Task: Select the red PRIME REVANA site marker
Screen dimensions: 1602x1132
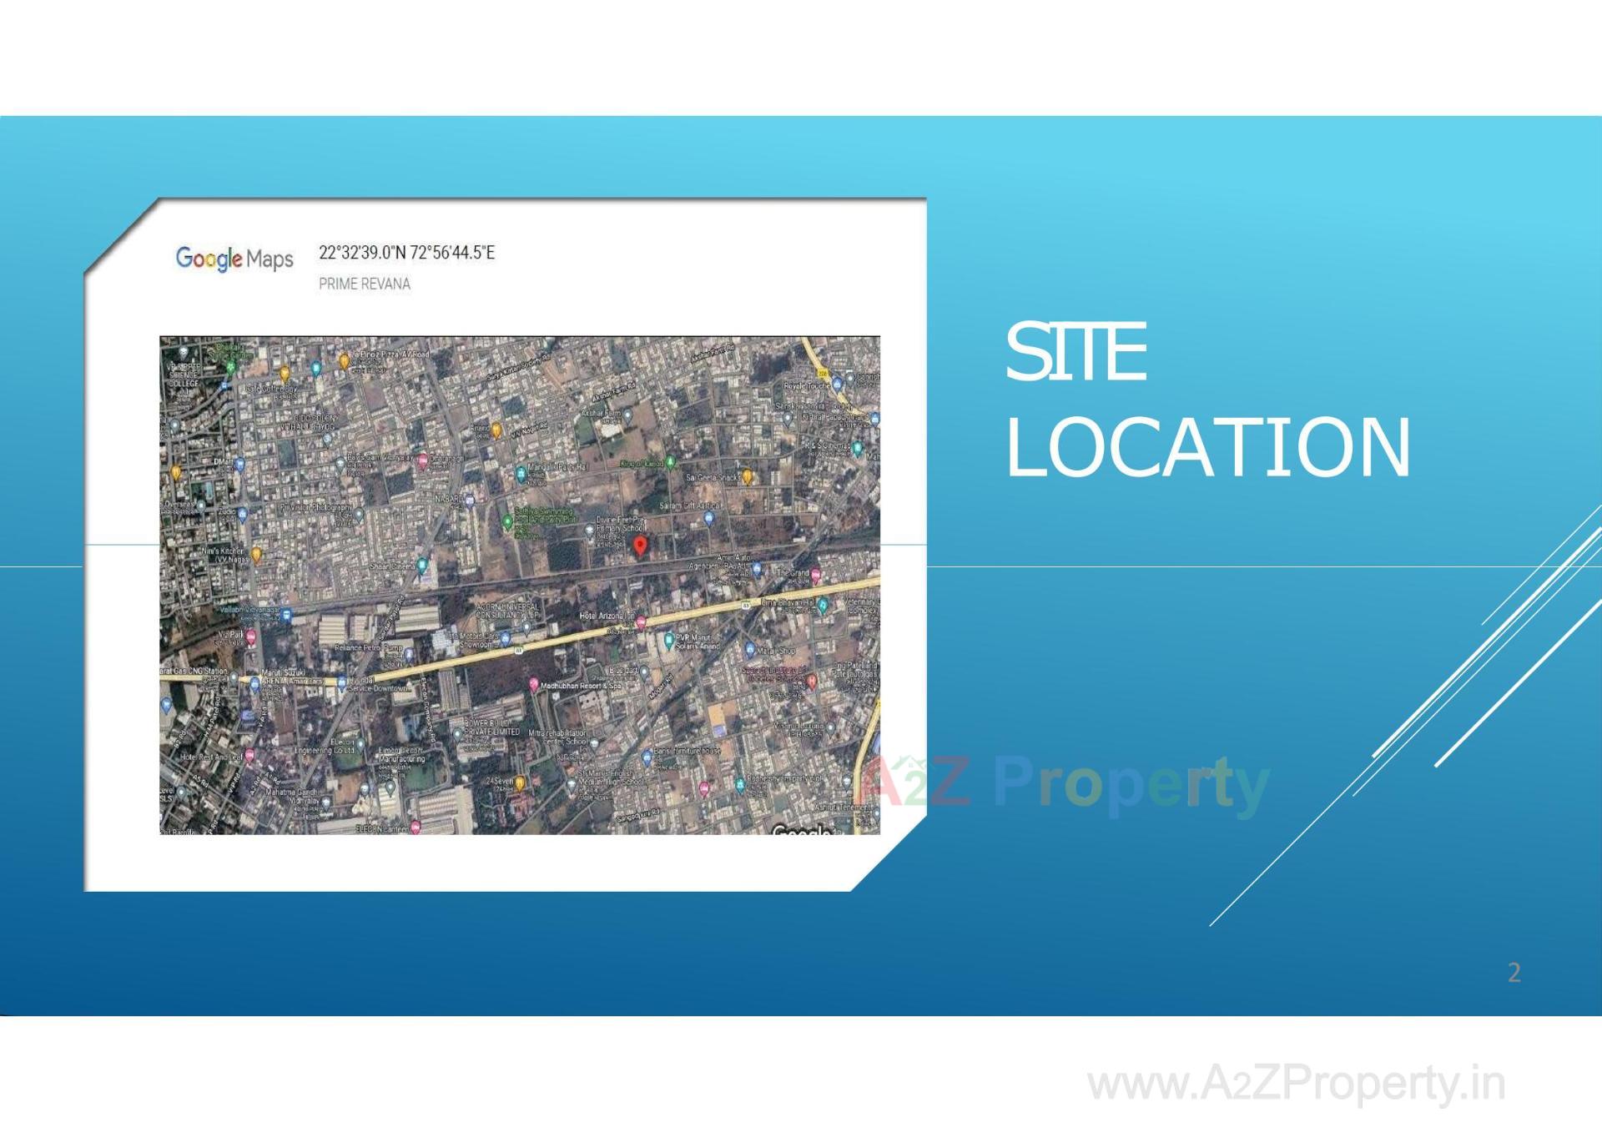Action: point(639,546)
